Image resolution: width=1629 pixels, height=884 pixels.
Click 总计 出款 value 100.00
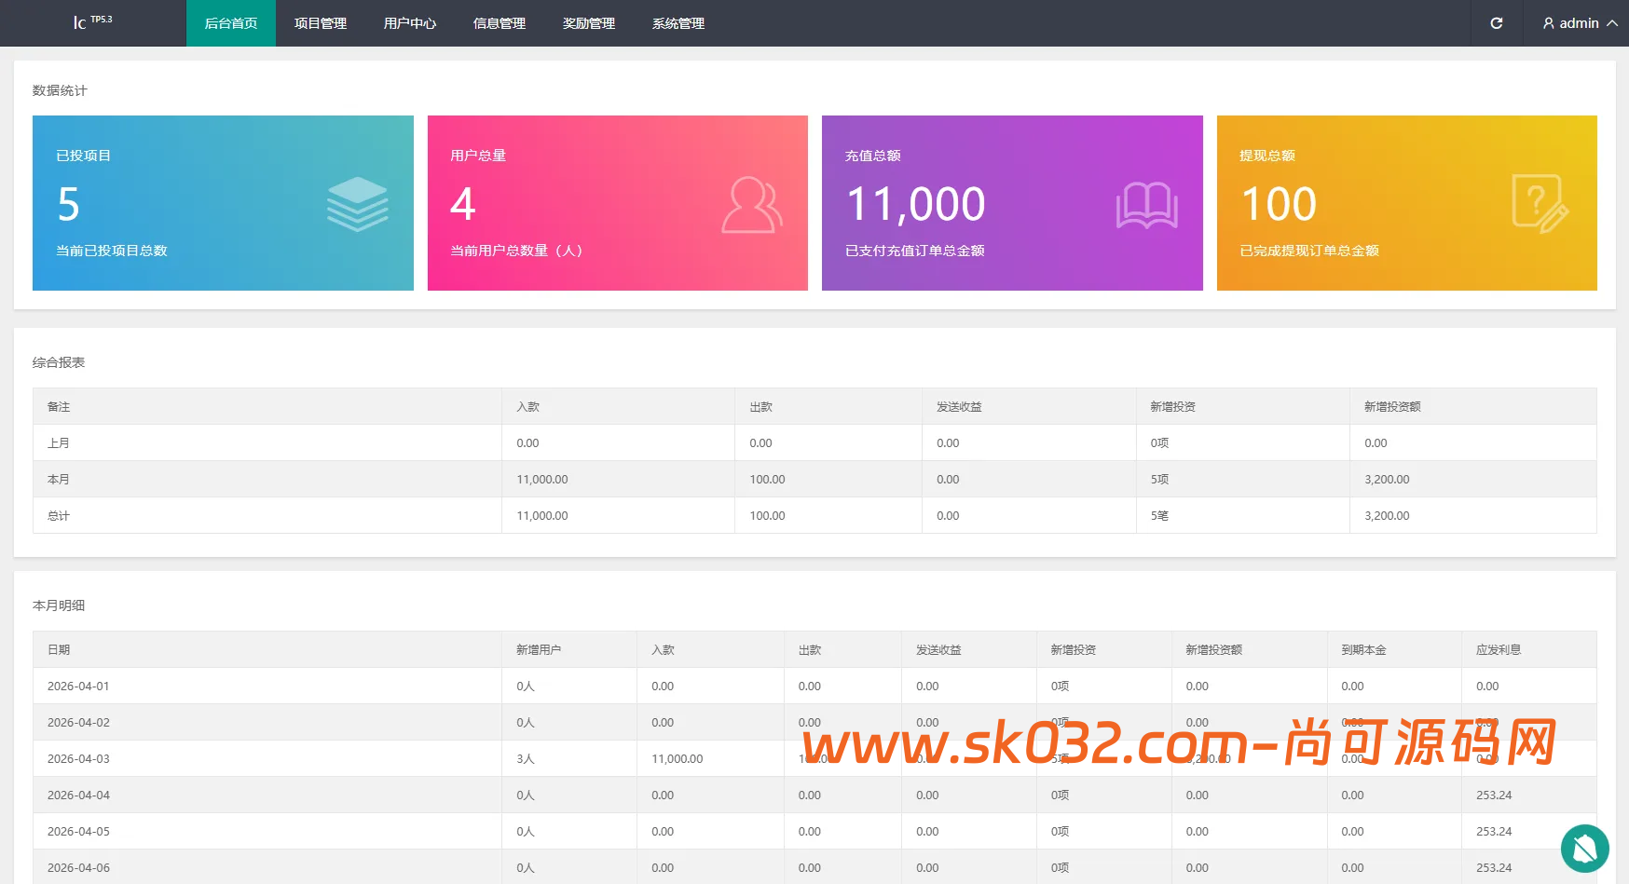tap(767, 516)
